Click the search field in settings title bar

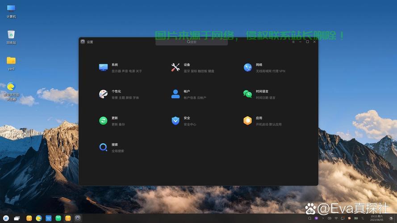click(192, 41)
